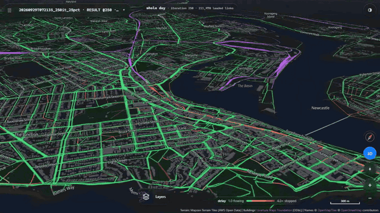Click the Carrington map label
Image resolution: width=380 pixels, height=213 pixels.
(x=245, y=69)
